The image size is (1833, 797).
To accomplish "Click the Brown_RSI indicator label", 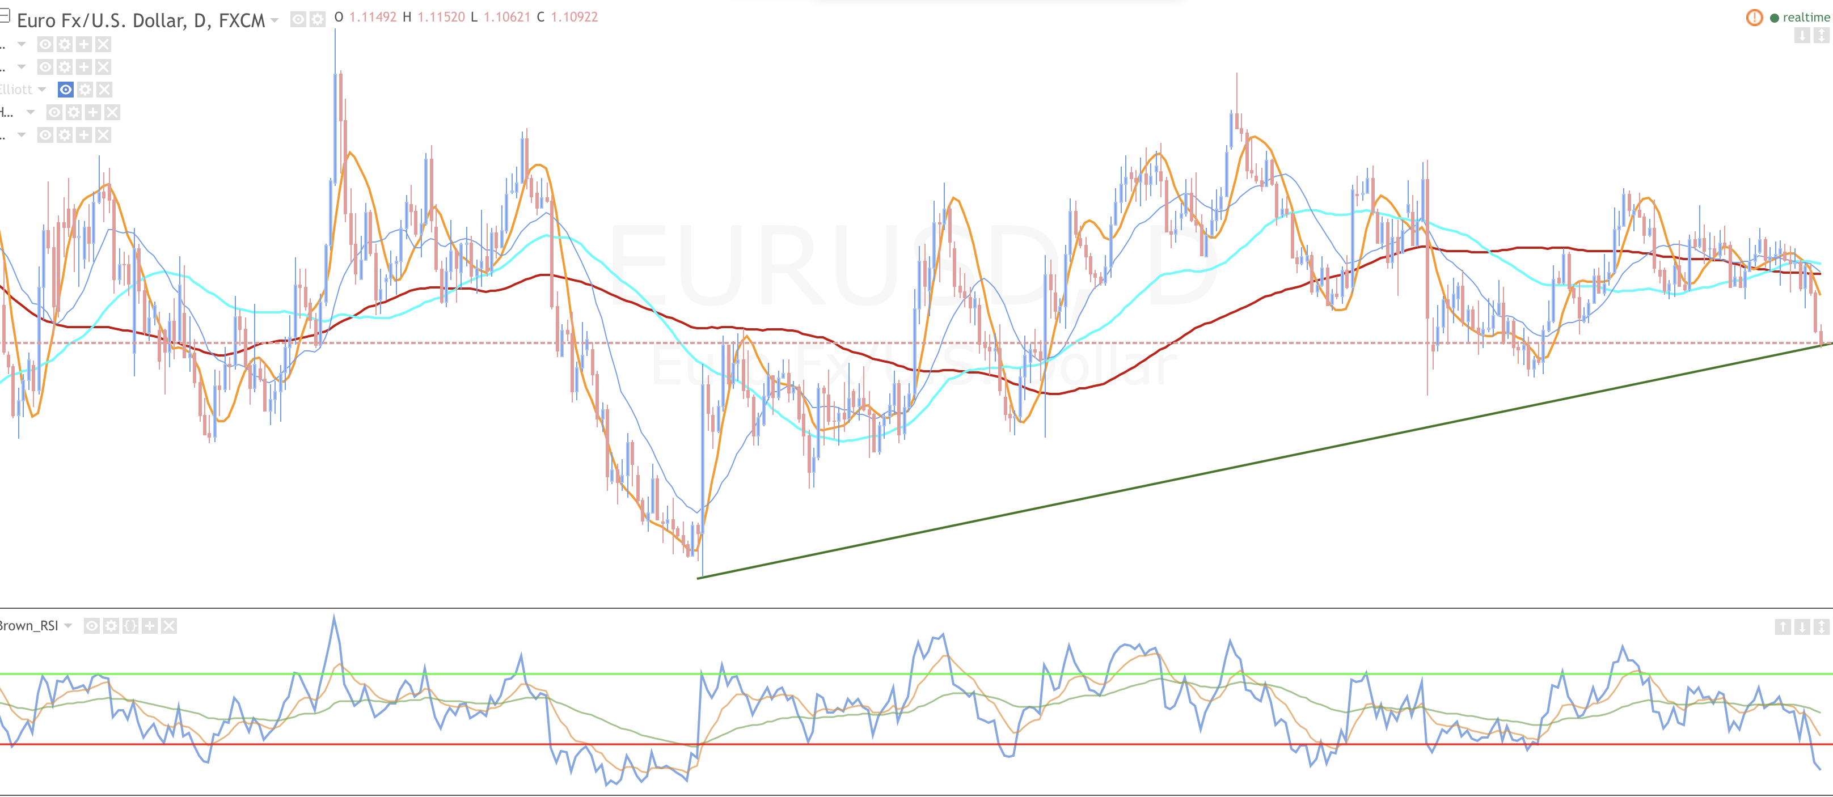I will pyautogui.click(x=29, y=626).
